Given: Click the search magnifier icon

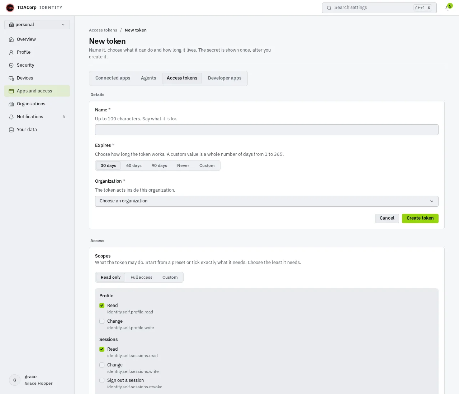Looking at the screenshot, I should click(329, 8).
